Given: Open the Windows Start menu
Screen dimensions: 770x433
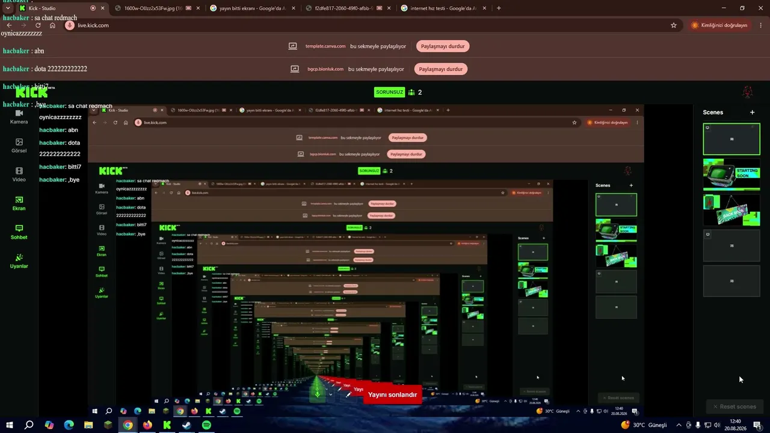Looking at the screenshot, I should pyautogui.click(x=10, y=425).
